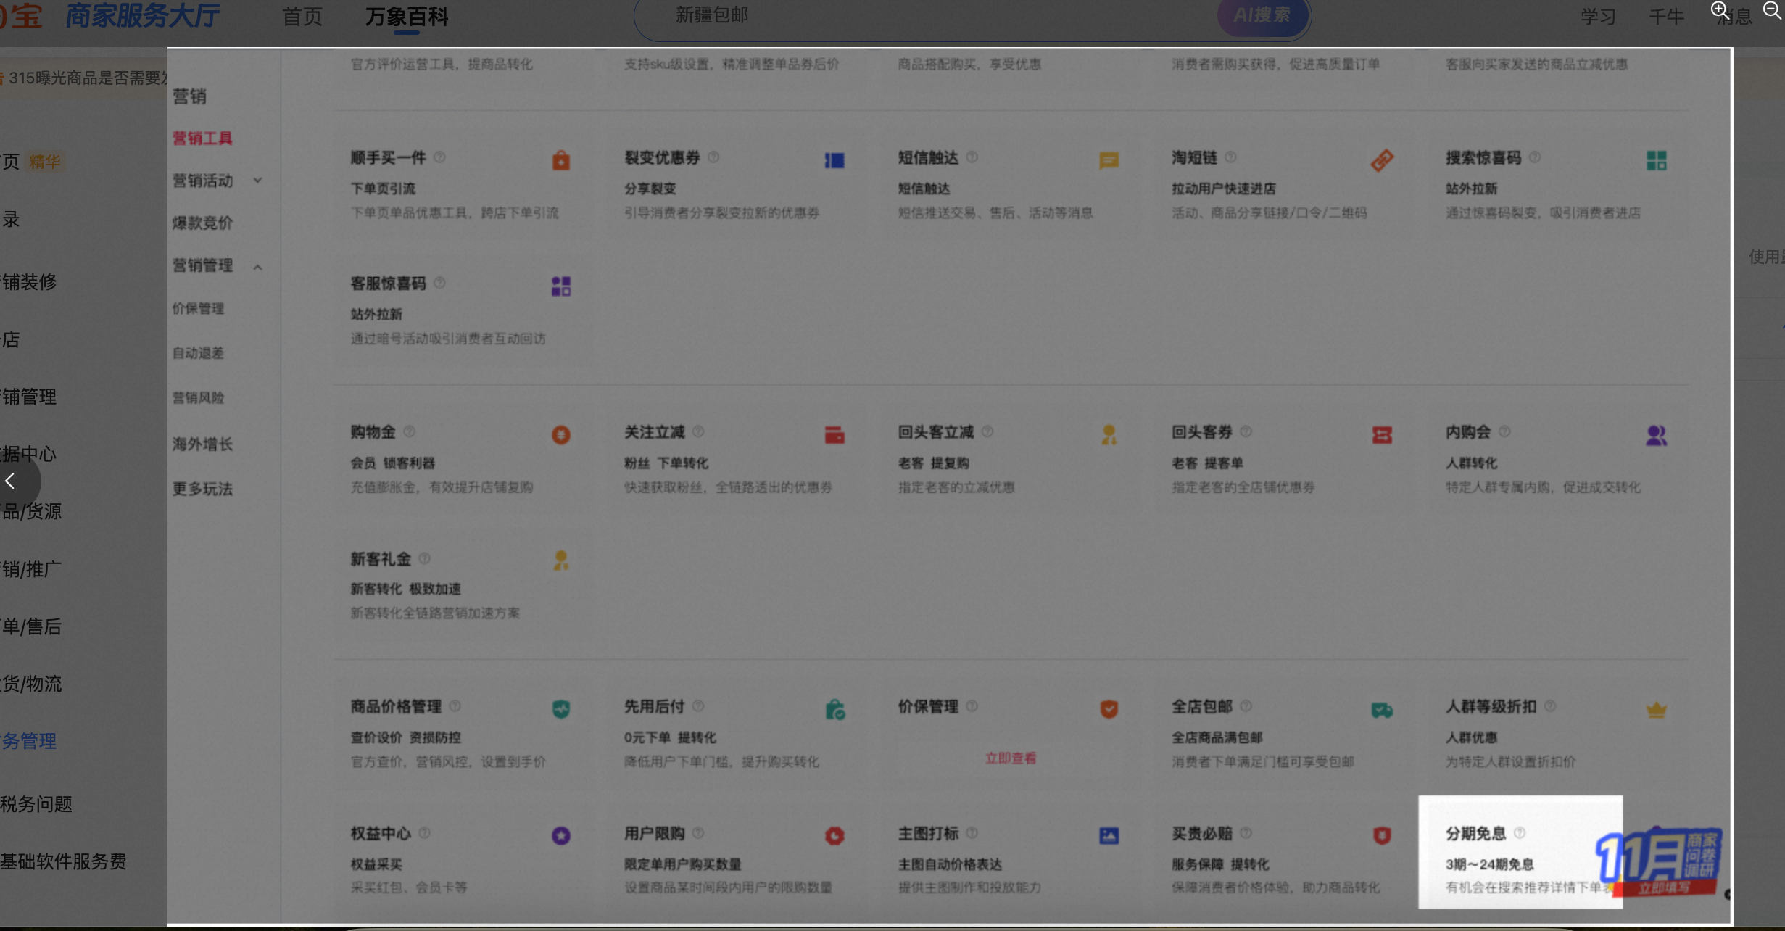
Task: Open 营销风险 sidebar sub-item
Action: [x=198, y=398]
